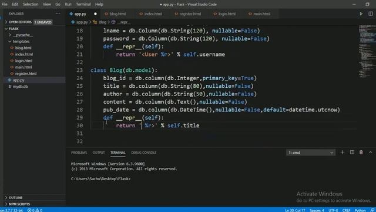Open the Help menu
The width and height of the screenshot is (376, 212).
point(99,4)
